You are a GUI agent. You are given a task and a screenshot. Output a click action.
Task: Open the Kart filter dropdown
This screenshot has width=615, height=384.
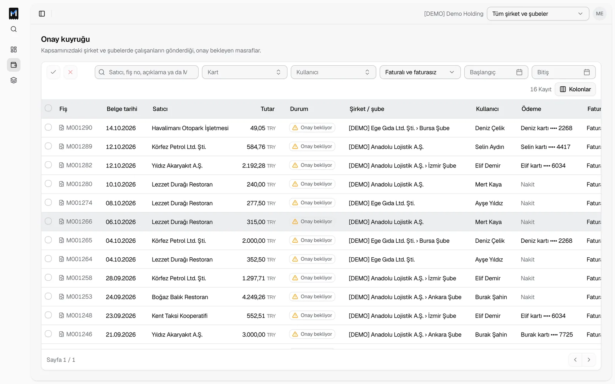coord(244,72)
